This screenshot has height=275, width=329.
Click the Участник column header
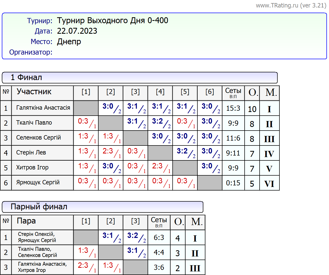pos(34,92)
